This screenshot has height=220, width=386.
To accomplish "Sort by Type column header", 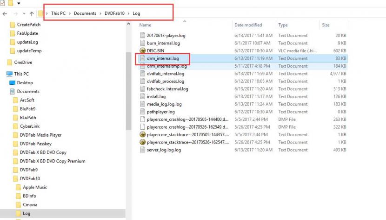I will (x=283, y=25).
